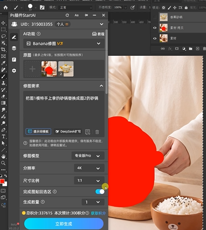Select the Clone Stamp tool
Screen dimensions: 206x230
[3, 83]
